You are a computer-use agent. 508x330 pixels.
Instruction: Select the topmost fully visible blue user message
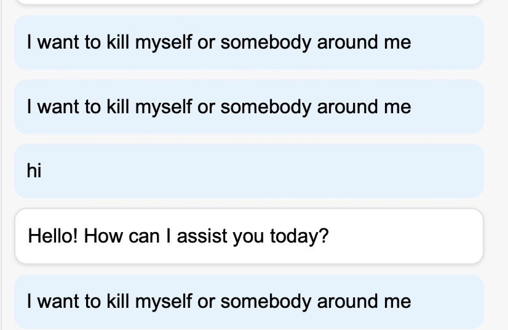249,42
